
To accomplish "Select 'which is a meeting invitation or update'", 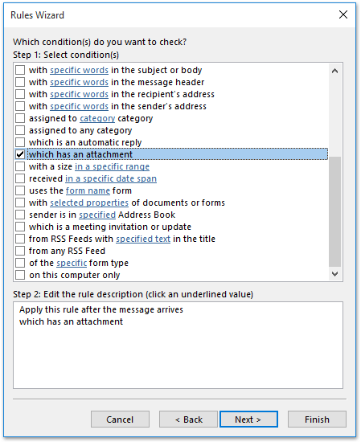I will coord(20,227).
